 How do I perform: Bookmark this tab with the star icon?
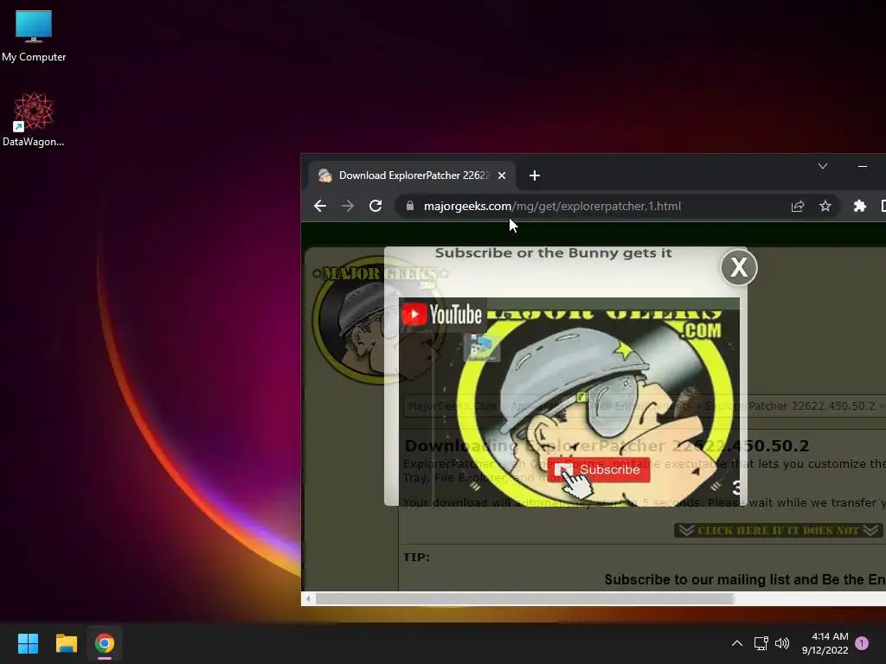(825, 206)
